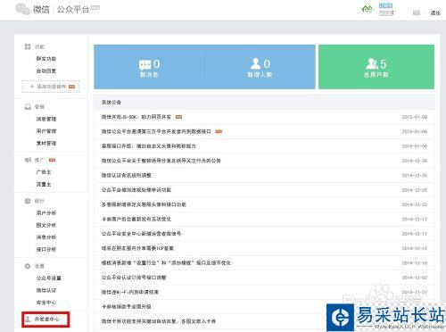Click the 2014-12-10 date of 模板消息 row
This screenshot has width=446, height=332.
click(415, 262)
